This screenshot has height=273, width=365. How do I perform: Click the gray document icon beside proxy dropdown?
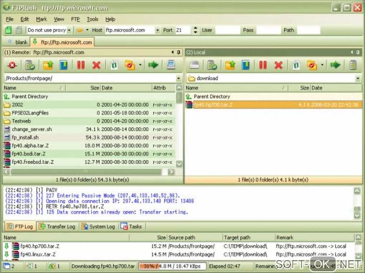[x=19, y=30]
